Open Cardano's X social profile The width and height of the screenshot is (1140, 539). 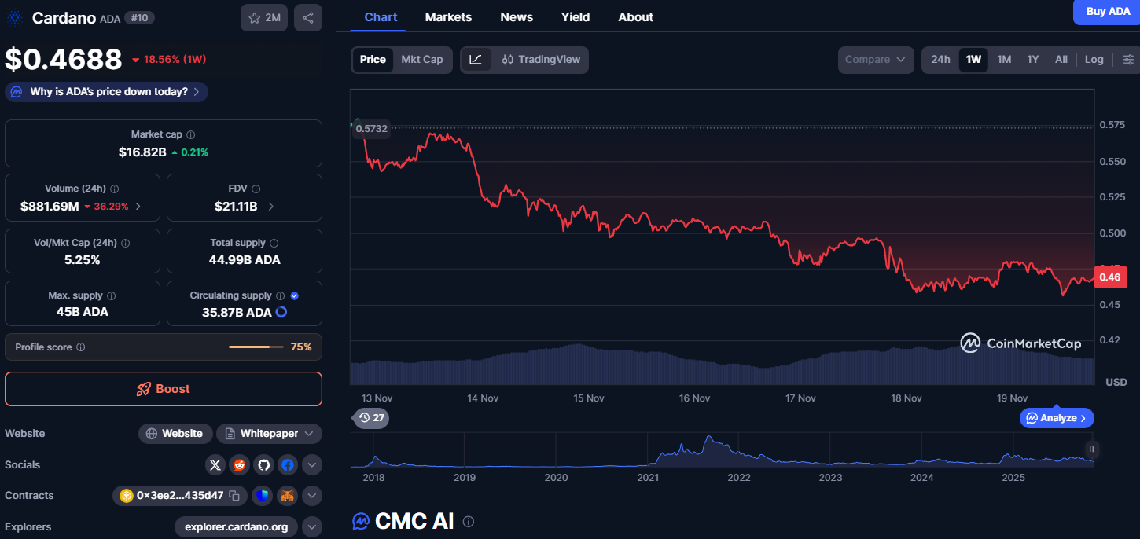[215, 464]
